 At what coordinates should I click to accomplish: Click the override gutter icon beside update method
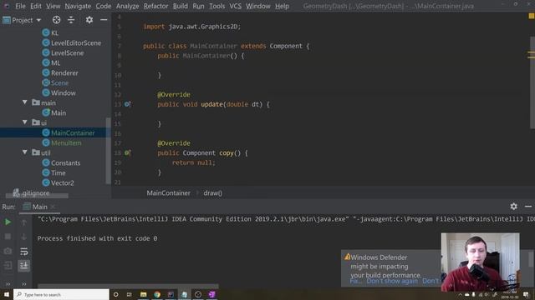127,104
